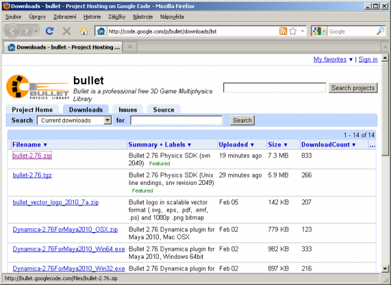Image resolution: width=391 pixels, height=285 pixels.
Task: Switch to the Project Home tab
Action: (x=32, y=110)
